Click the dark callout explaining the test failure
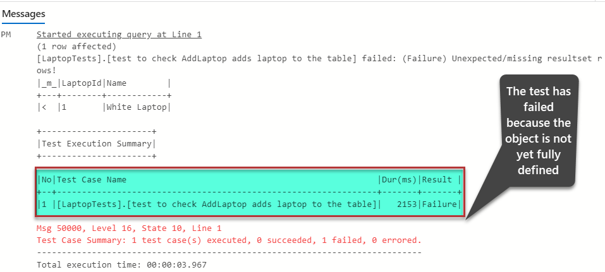605x272 pixels. point(539,133)
